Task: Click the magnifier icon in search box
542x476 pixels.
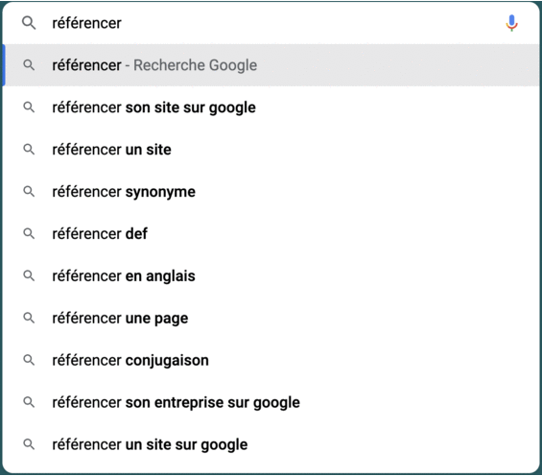Action: click(x=29, y=23)
